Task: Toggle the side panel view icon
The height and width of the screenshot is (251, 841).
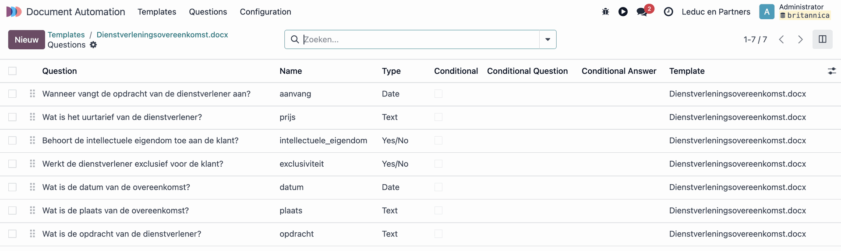Action: [x=822, y=39]
